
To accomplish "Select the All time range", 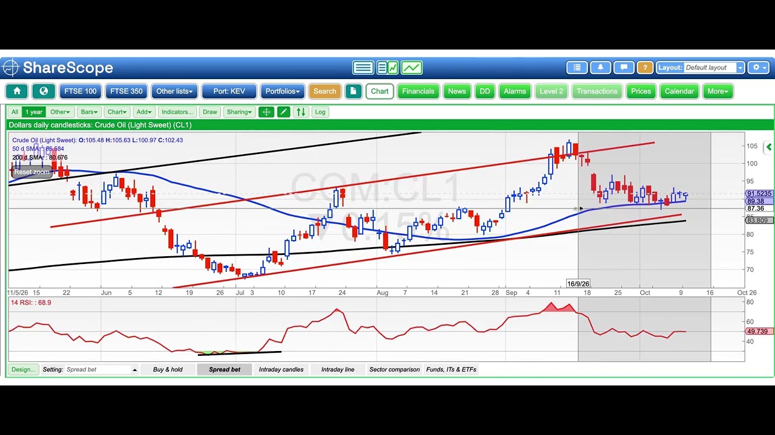I will tap(15, 112).
